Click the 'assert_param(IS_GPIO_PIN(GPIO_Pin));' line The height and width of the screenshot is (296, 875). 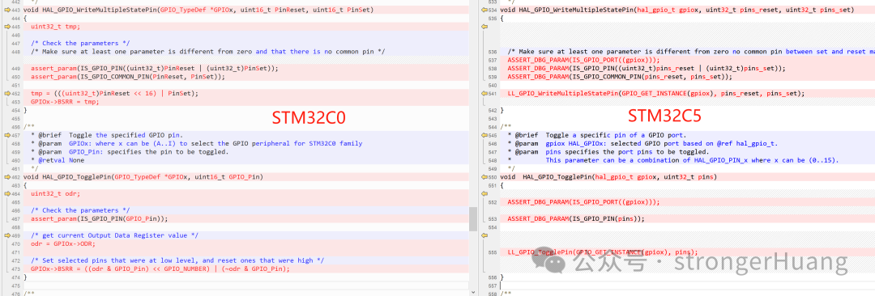click(99, 218)
